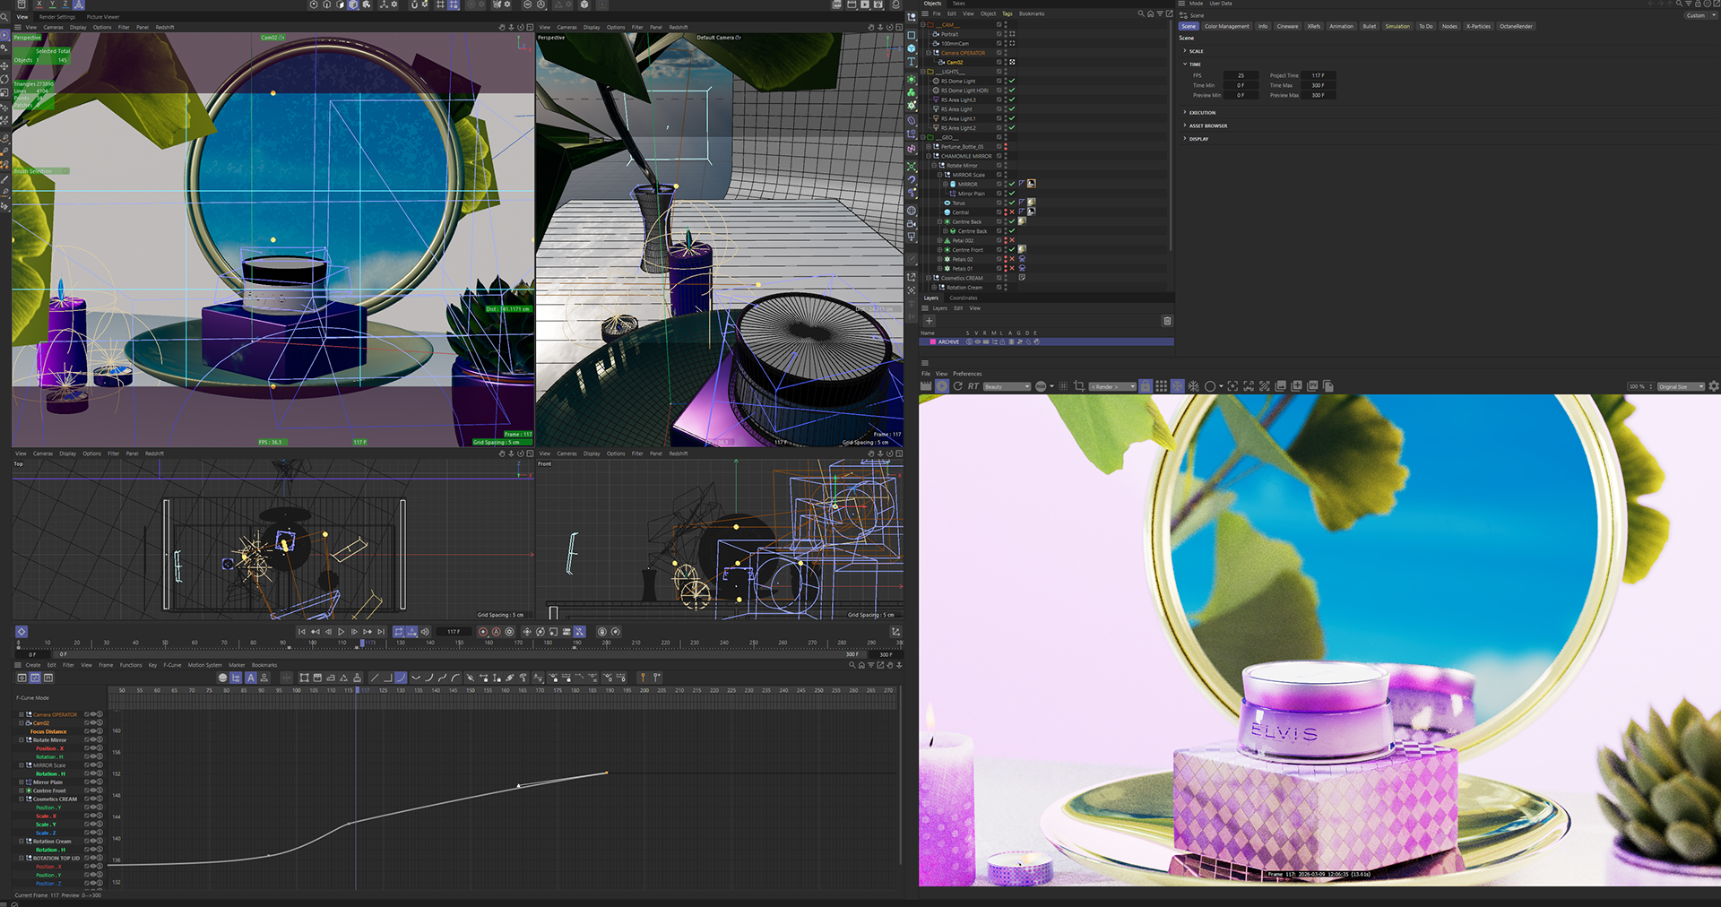
Task: Open the Preferences menu in RenderView
Action: pyautogui.click(x=967, y=374)
